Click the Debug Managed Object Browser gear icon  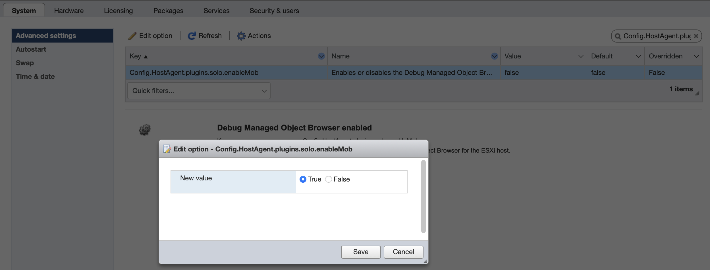coord(145,130)
